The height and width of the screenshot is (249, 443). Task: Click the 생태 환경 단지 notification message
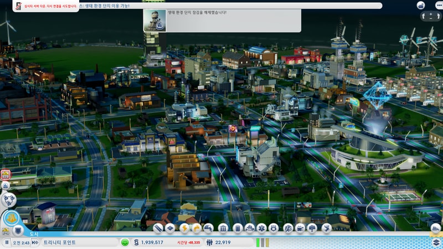(197, 12)
